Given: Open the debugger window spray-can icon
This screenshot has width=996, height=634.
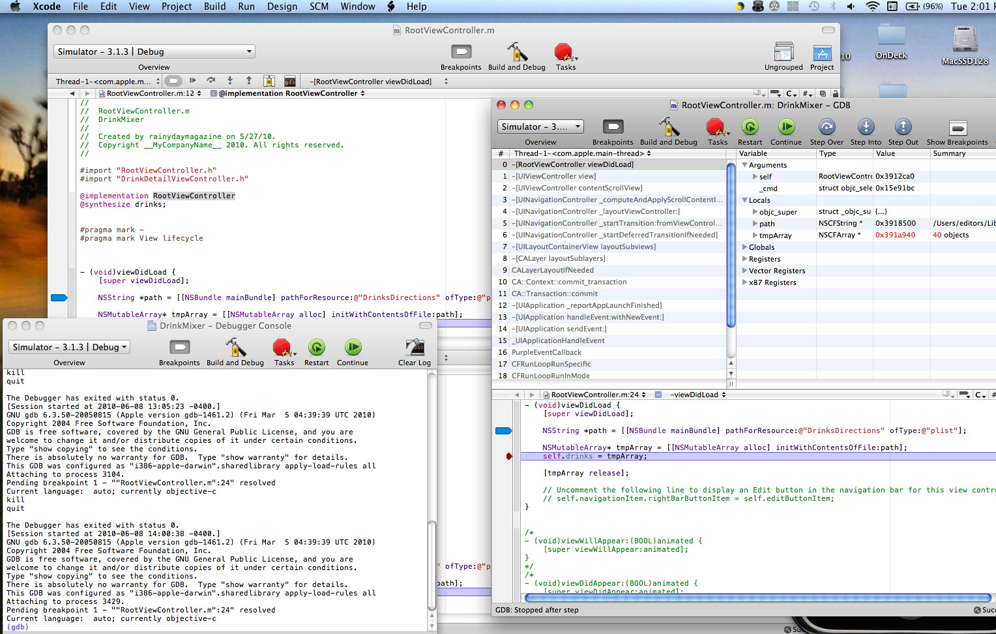Looking at the screenshot, I should click(x=269, y=81).
